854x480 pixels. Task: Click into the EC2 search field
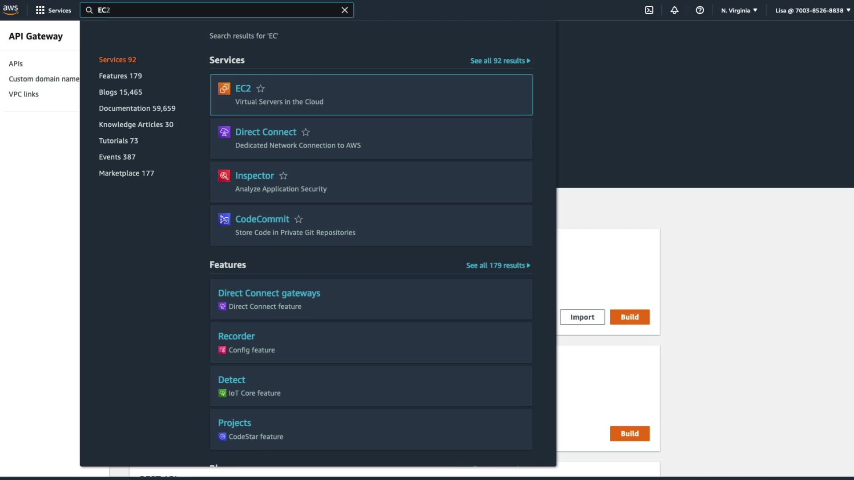click(213, 10)
